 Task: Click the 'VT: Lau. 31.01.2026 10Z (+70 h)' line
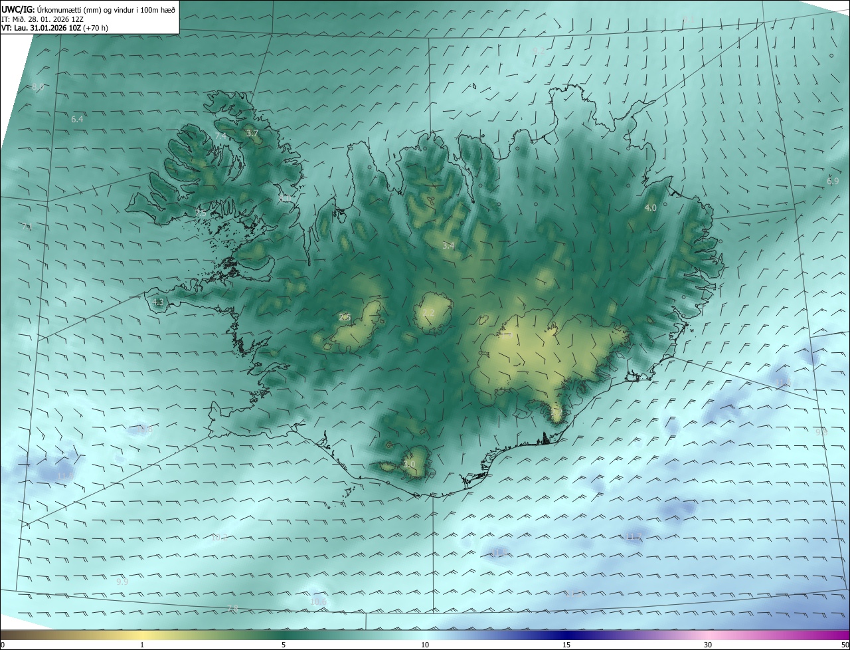(x=54, y=28)
